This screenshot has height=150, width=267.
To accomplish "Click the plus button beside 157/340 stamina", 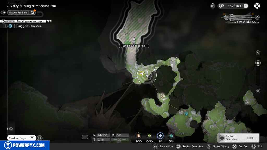I will point(246,6).
